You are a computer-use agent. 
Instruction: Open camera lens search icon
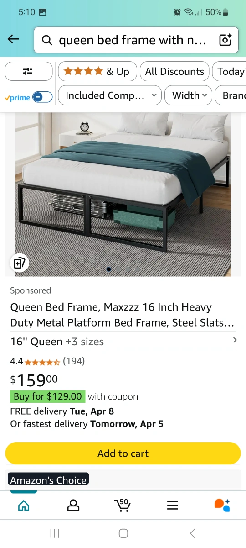point(225,40)
